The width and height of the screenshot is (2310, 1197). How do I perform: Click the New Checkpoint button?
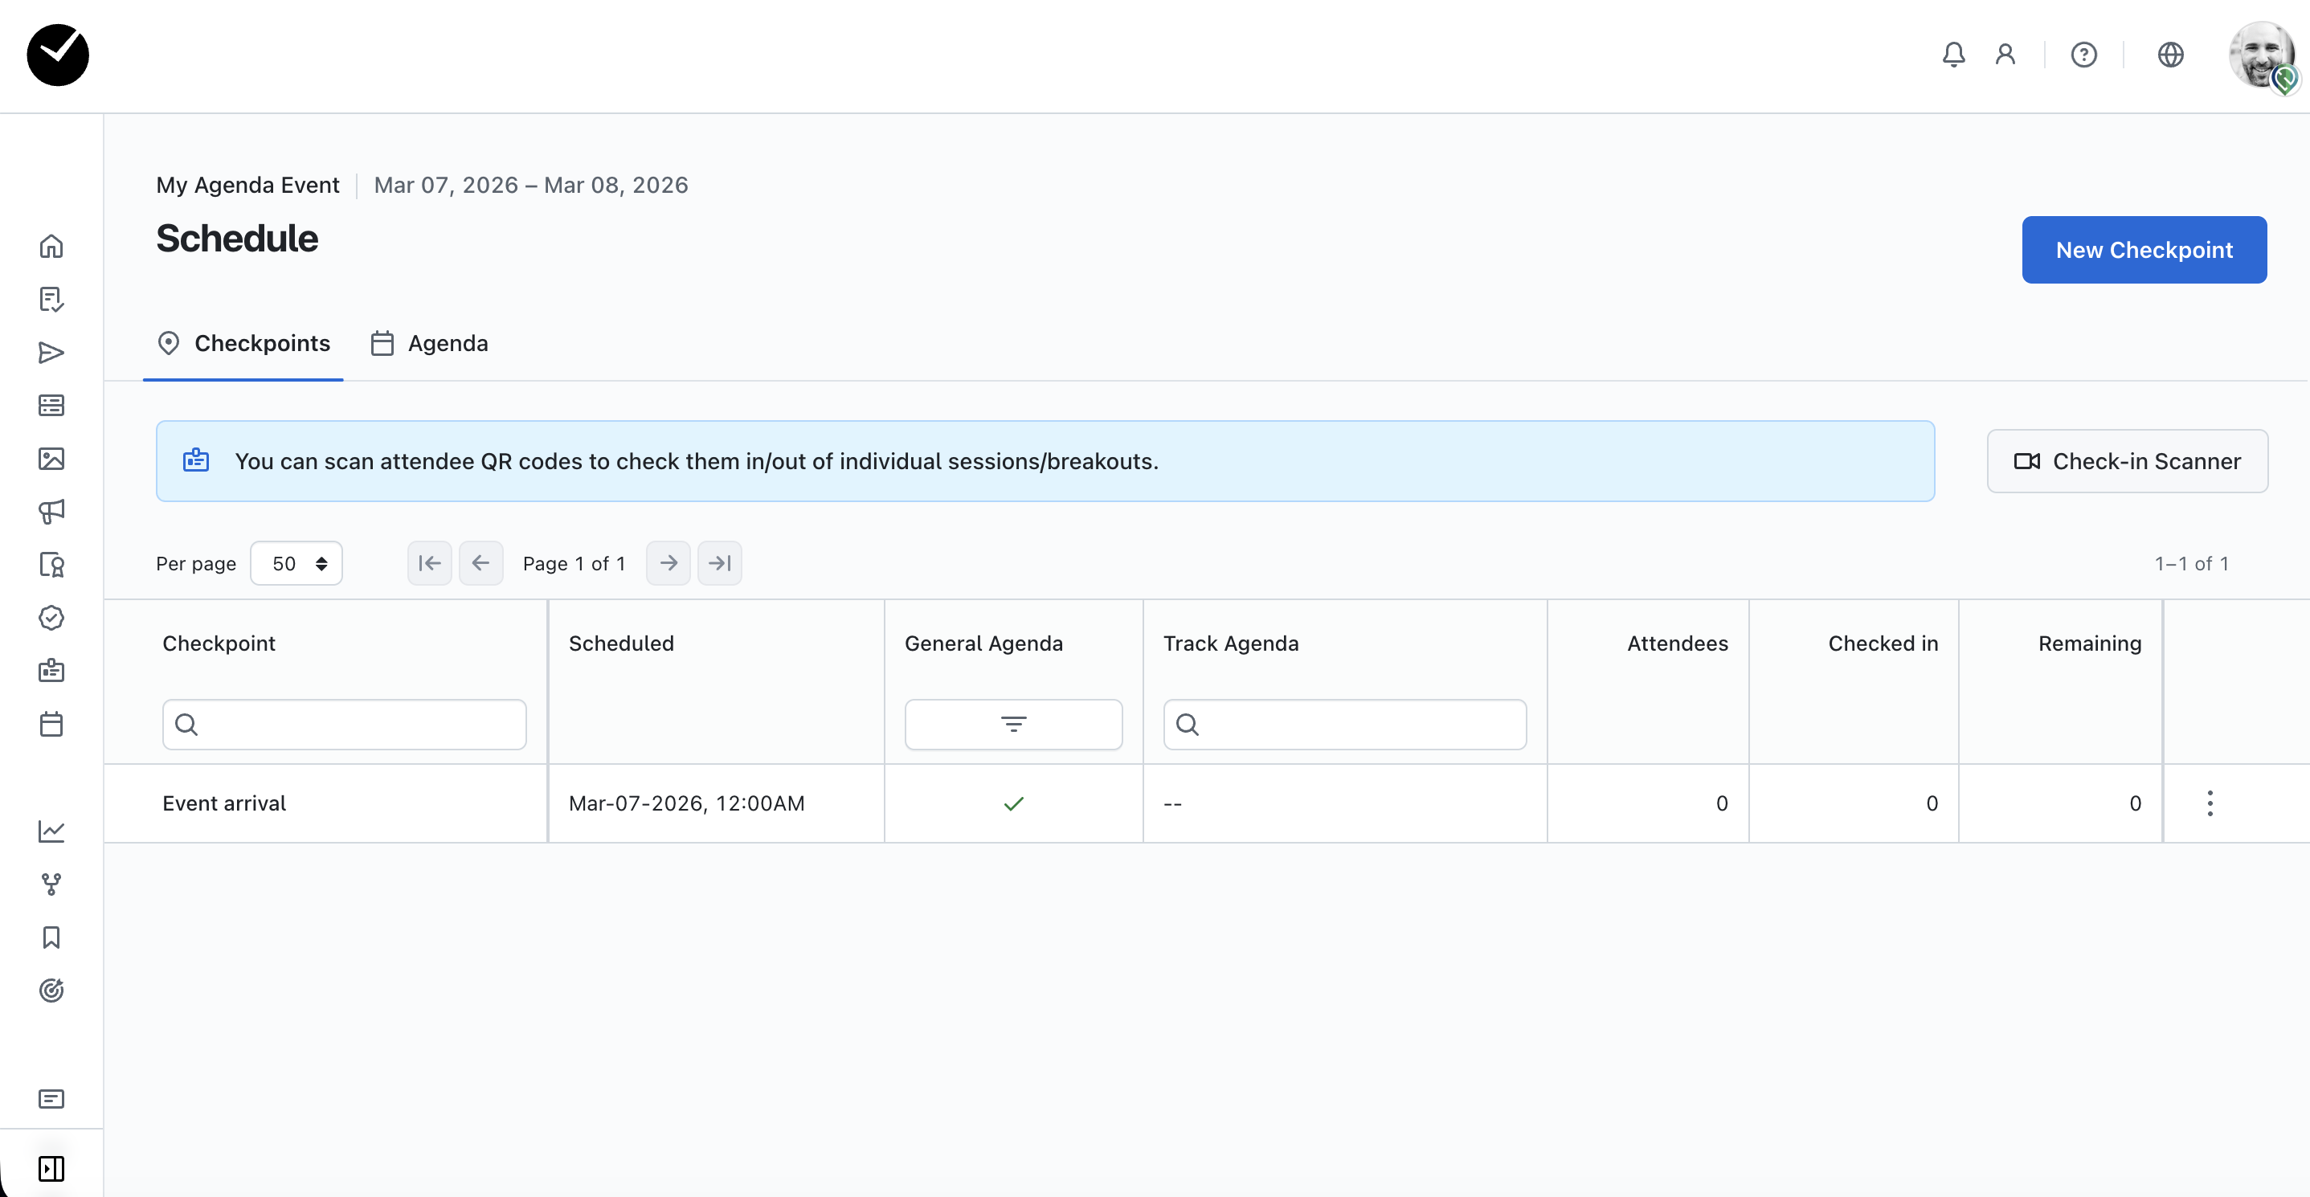pyautogui.click(x=2143, y=250)
